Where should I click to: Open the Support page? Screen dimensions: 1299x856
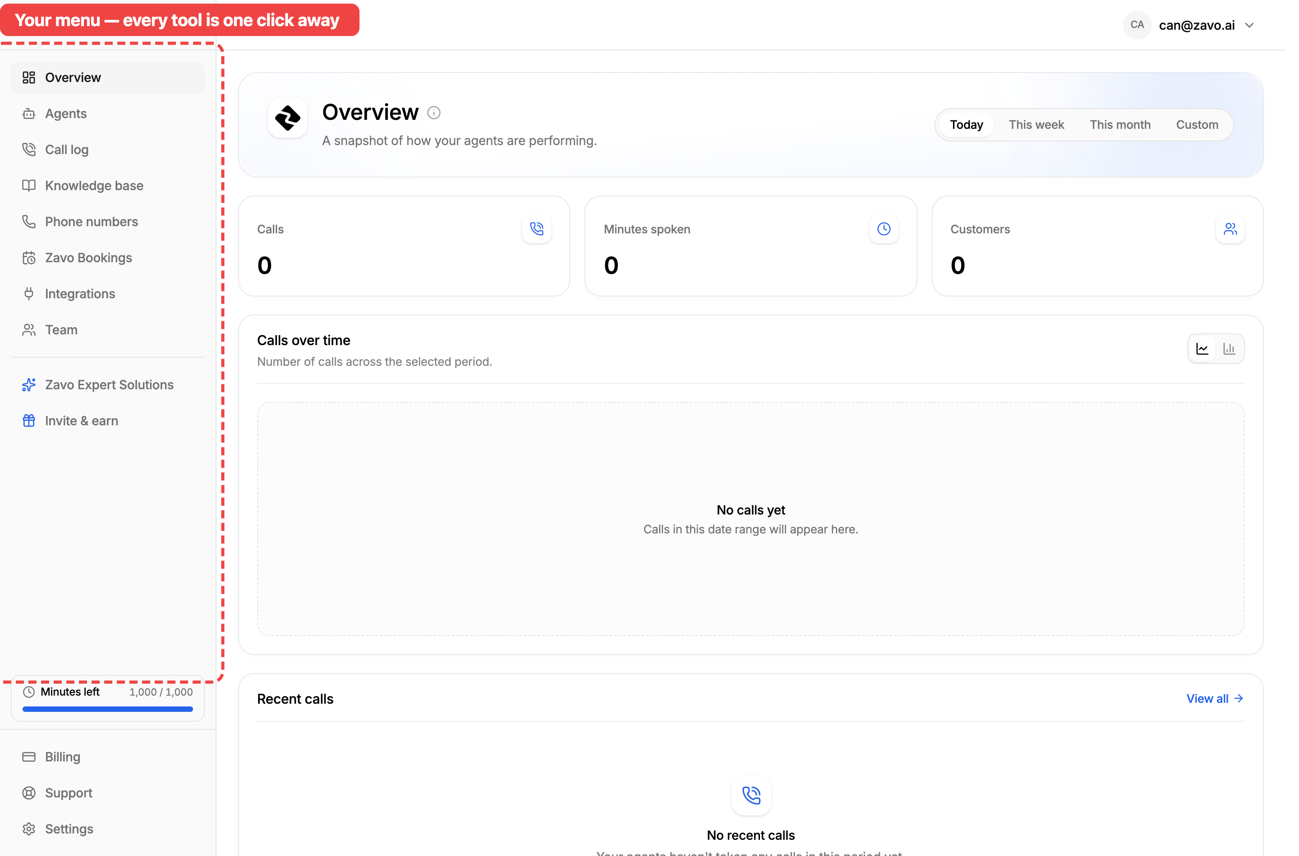tap(108, 793)
